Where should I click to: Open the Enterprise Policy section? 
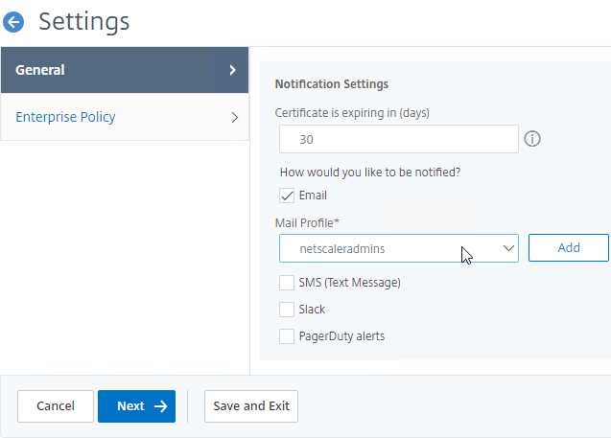click(125, 117)
